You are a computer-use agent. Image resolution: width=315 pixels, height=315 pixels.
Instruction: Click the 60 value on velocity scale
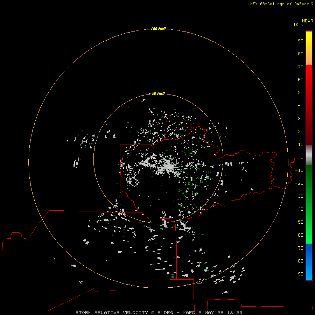(x=301, y=80)
